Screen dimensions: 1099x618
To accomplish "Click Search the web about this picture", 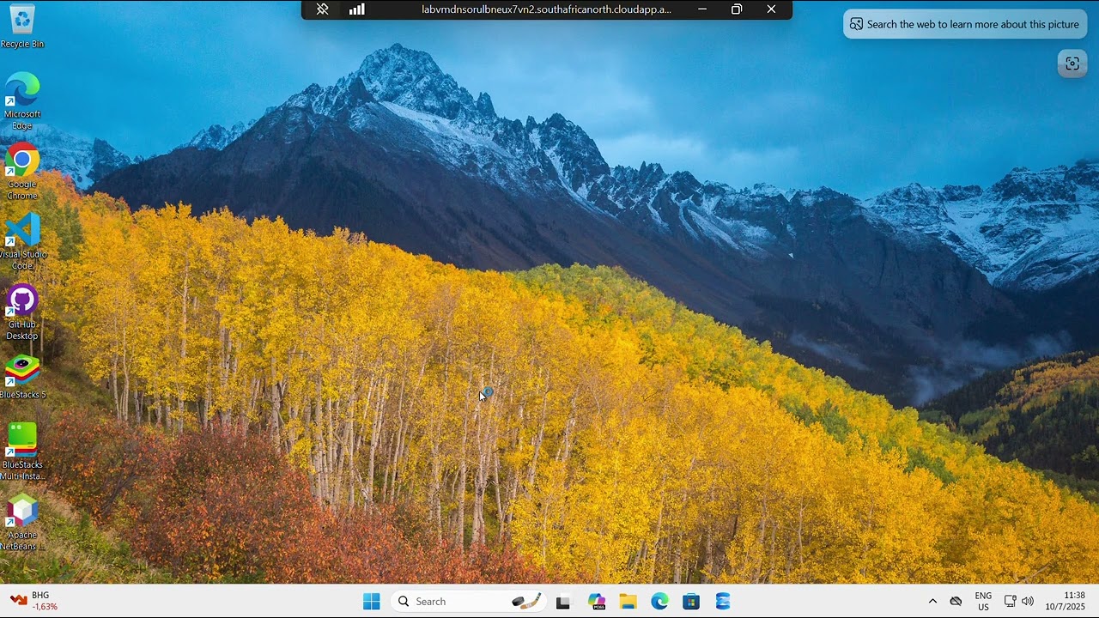I will 965,24.
